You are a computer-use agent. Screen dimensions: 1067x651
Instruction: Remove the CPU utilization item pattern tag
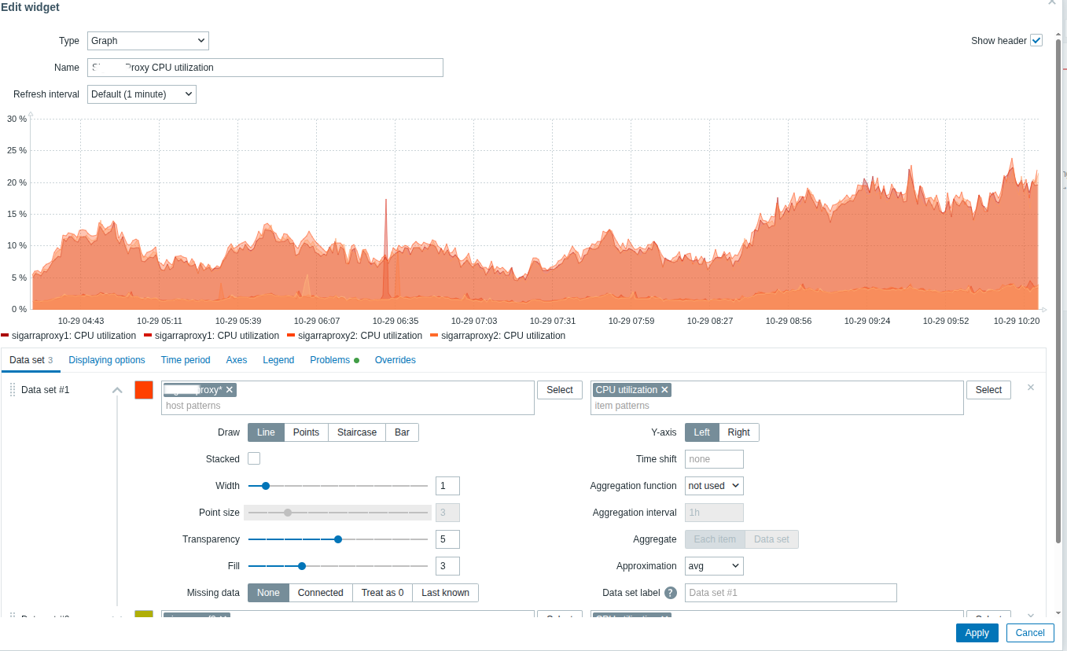664,390
